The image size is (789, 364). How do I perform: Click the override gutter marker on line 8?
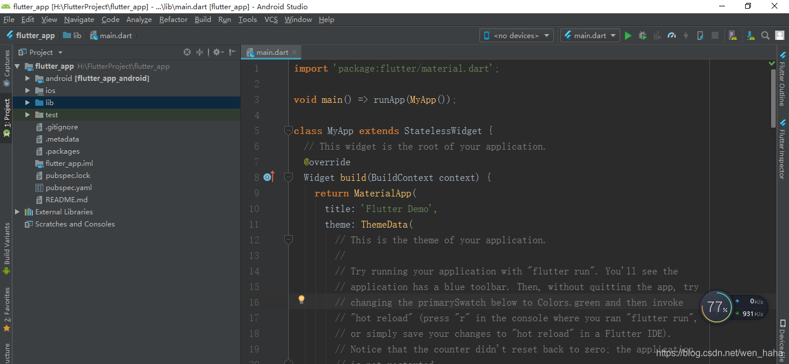(269, 177)
